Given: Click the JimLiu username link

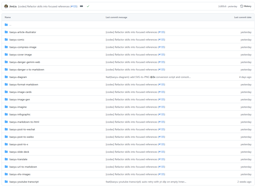Looking at the screenshot, I should coord(13,6).
